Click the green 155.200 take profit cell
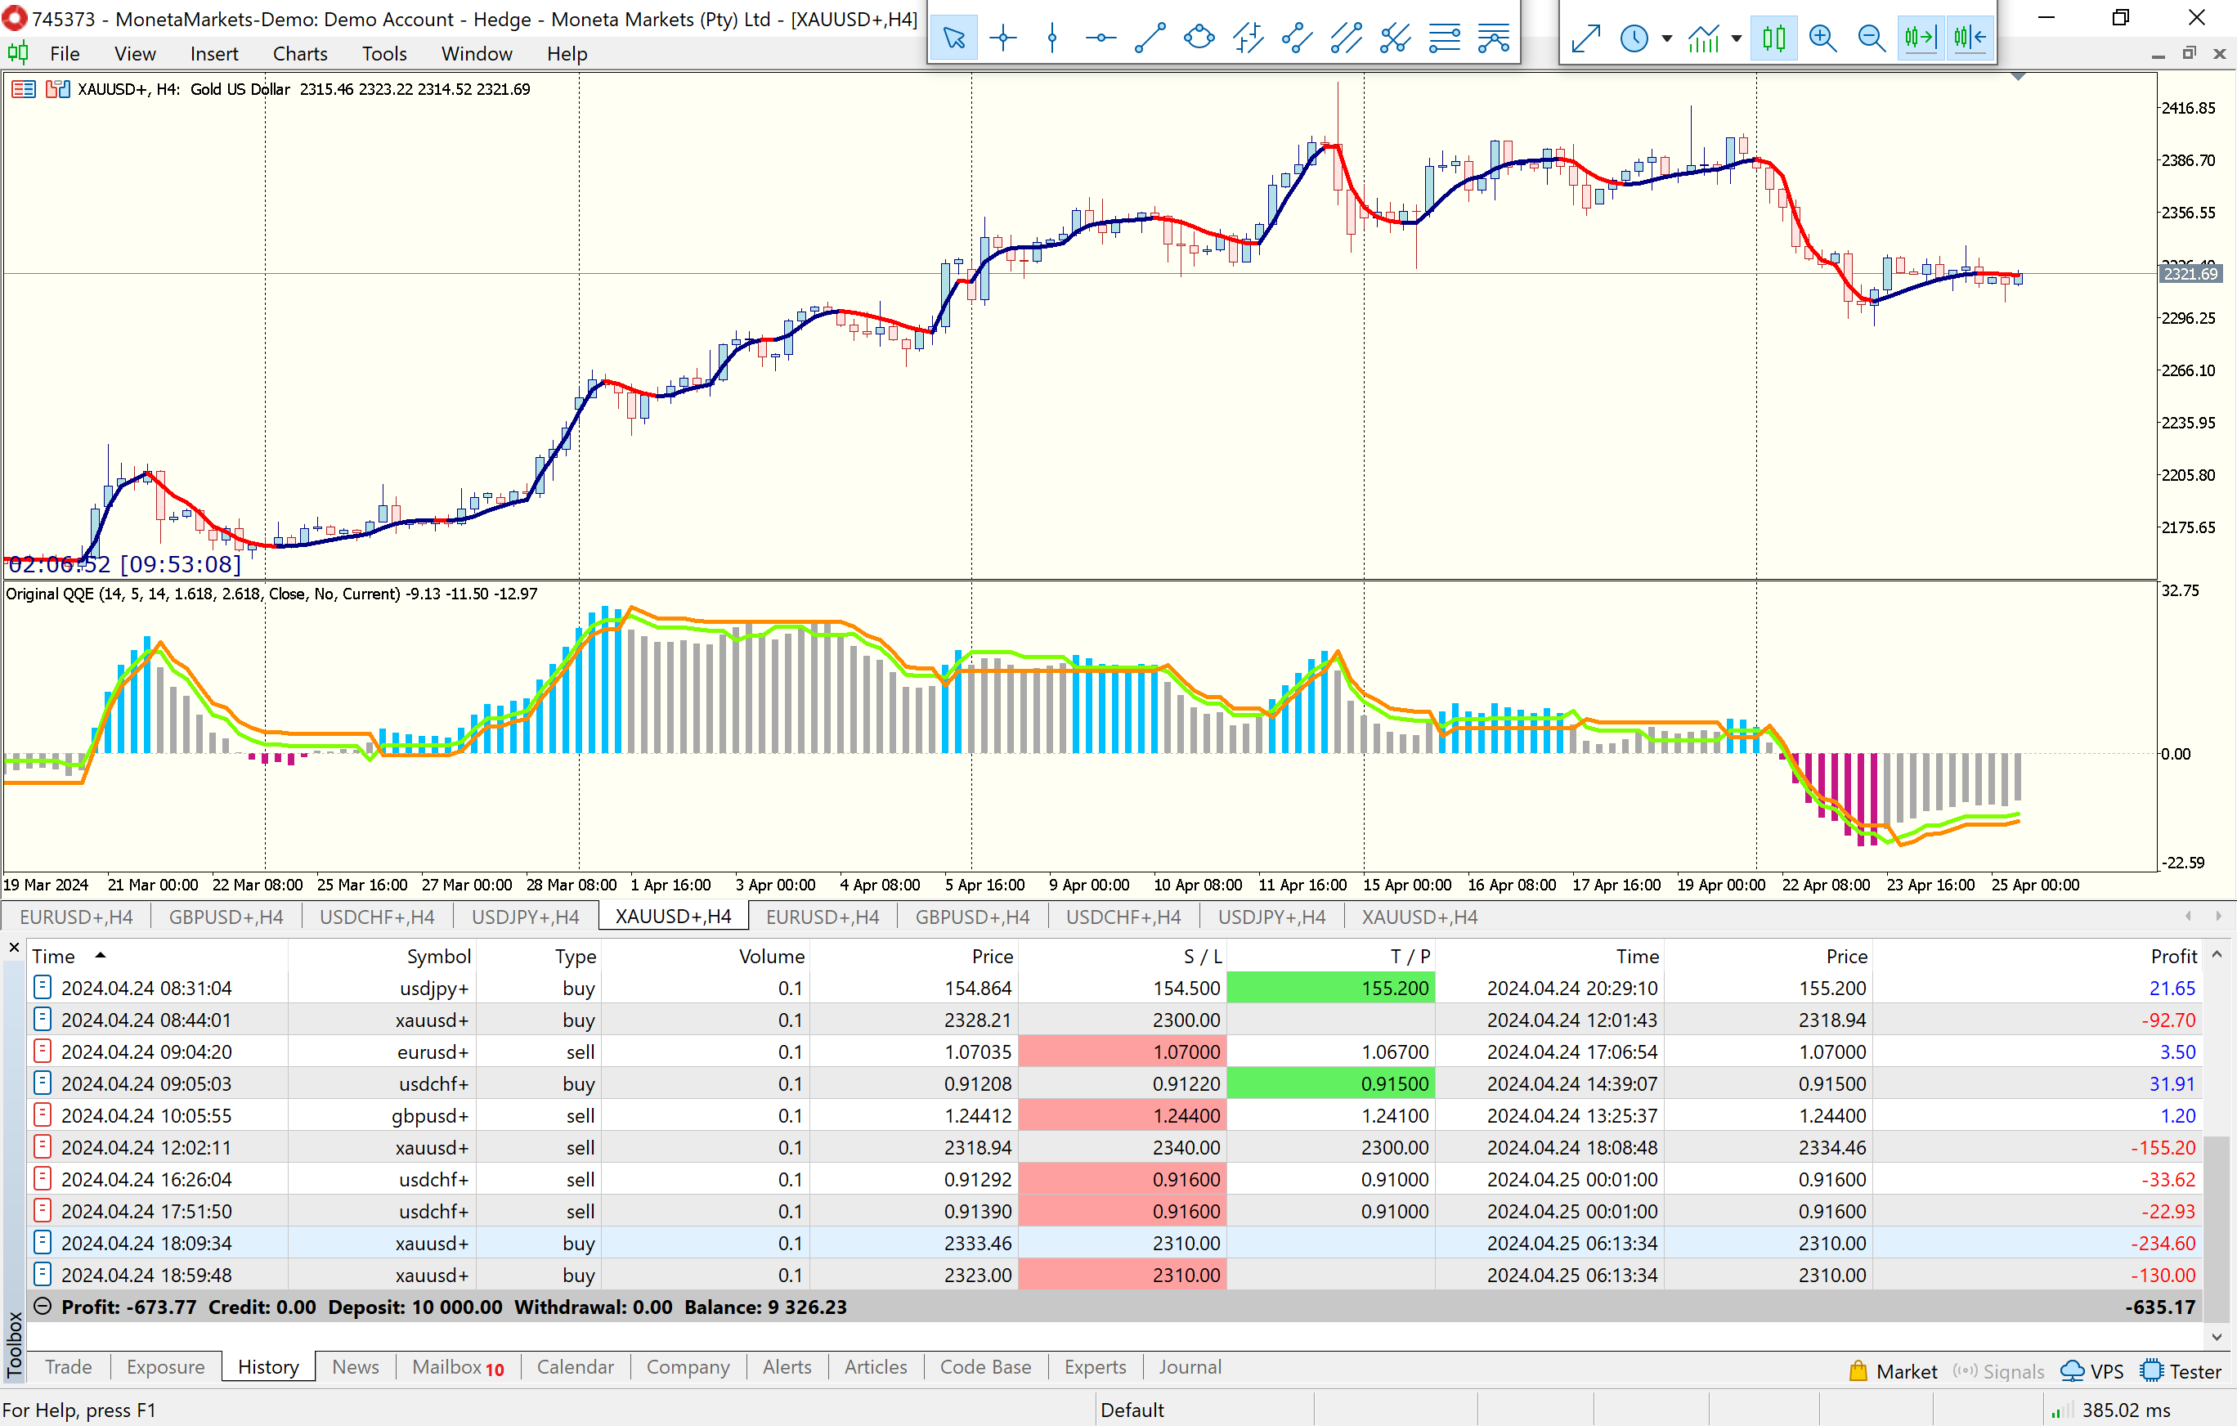The width and height of the screenshot is (2237, 1426). point(1330,988)
